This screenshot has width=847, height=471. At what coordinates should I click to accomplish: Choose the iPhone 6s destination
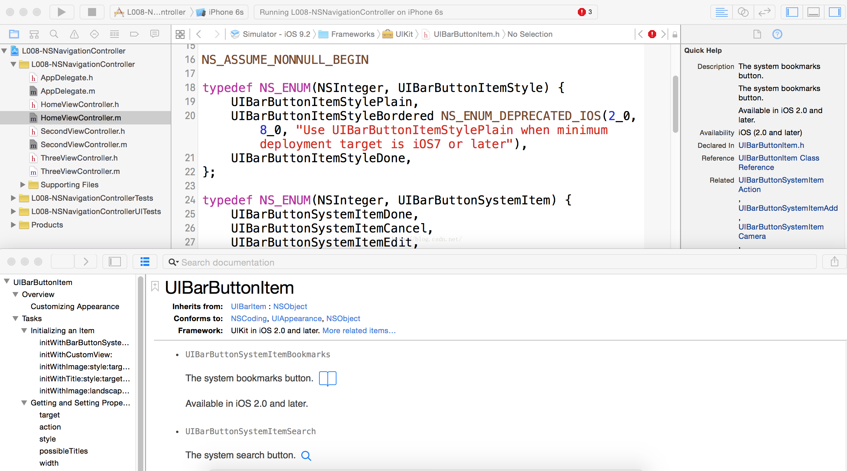[220, 12]
